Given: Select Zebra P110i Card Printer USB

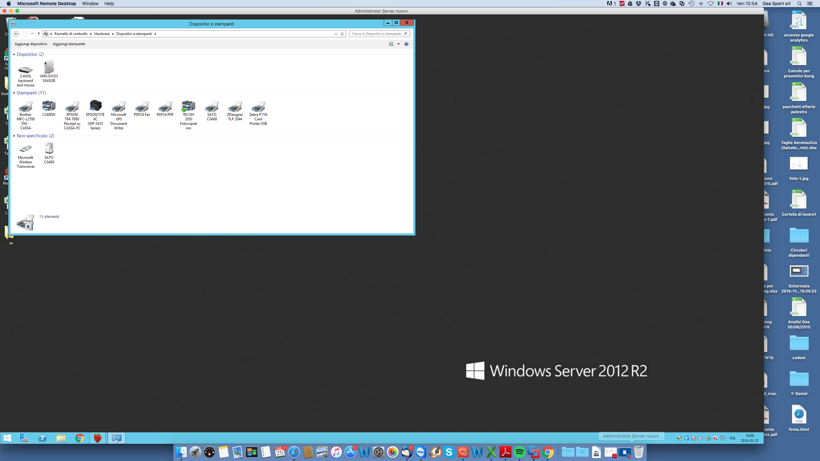Looking at the screenshot, I should point(258,113).
